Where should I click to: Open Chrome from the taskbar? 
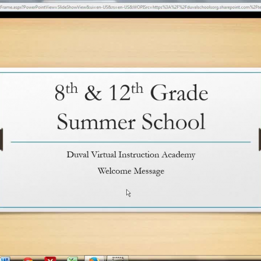[x=28, y=259]
